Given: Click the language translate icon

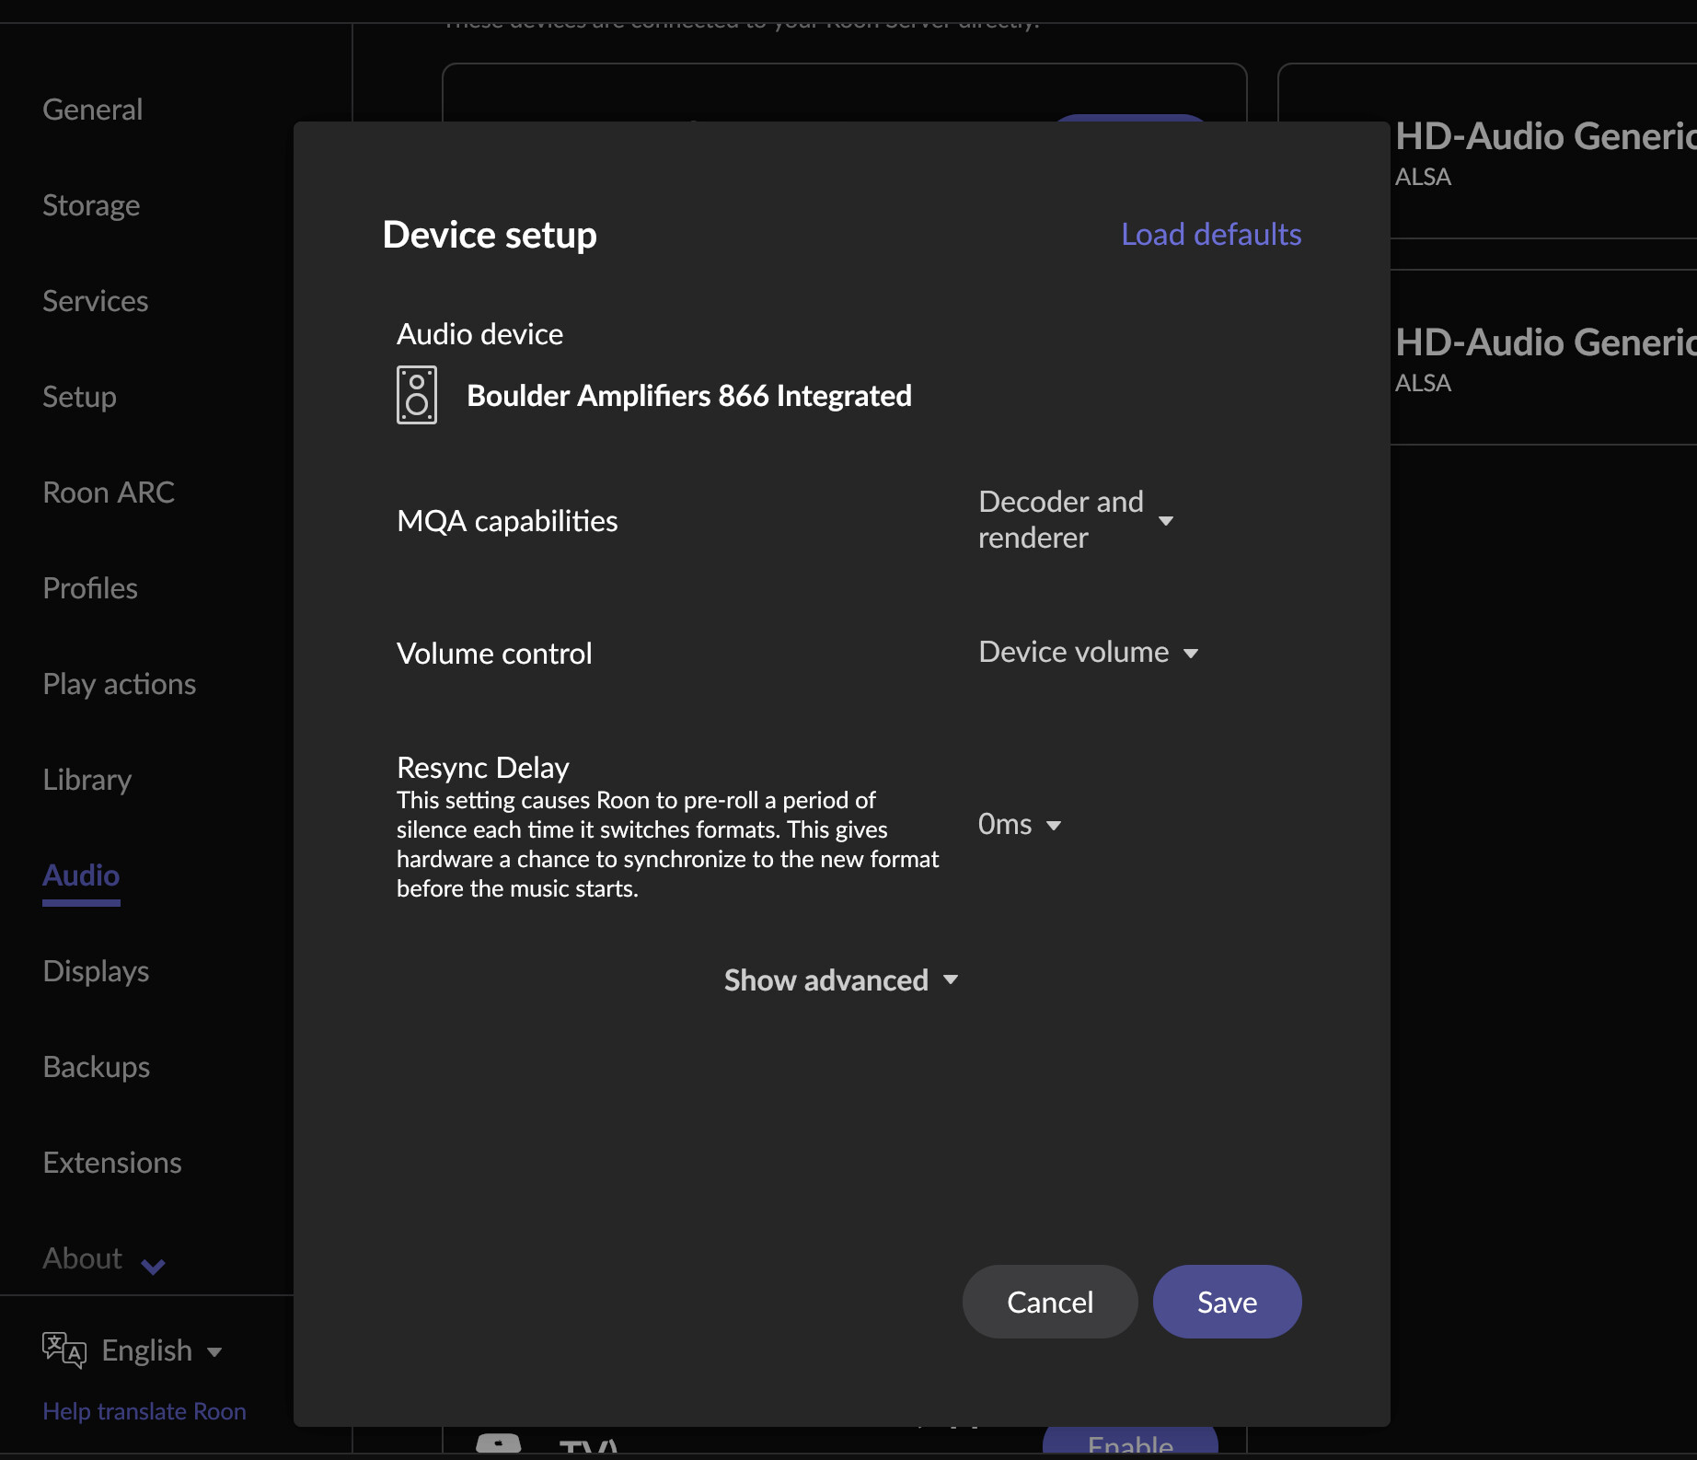Looking at the screenshot, I should pyautogui.click(x=63, y=1350).
